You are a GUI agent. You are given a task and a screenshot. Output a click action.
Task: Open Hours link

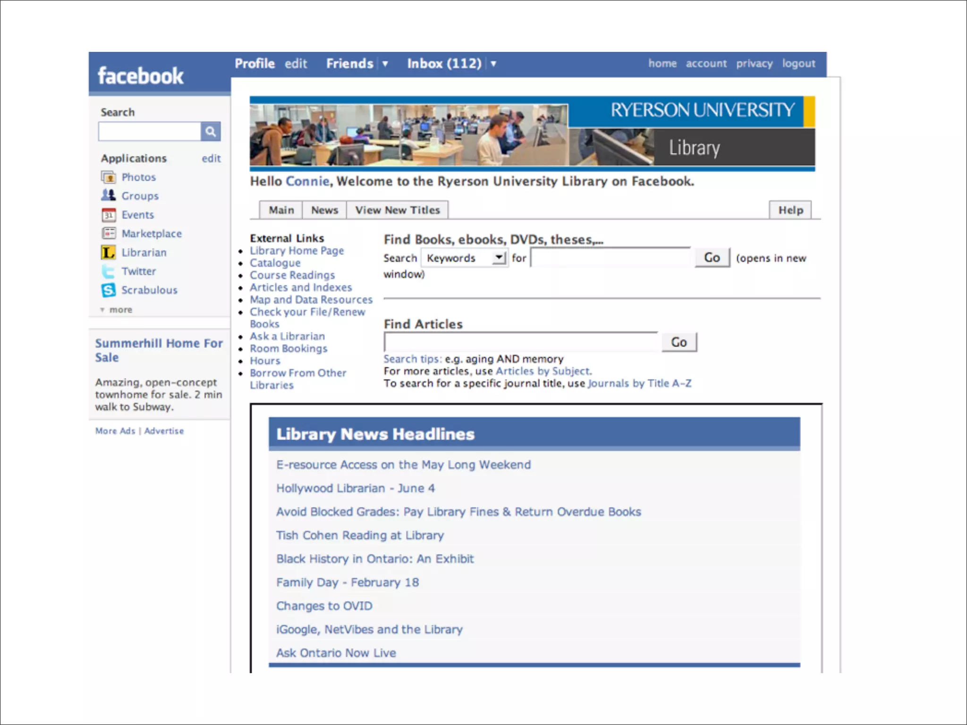(265, 361)
